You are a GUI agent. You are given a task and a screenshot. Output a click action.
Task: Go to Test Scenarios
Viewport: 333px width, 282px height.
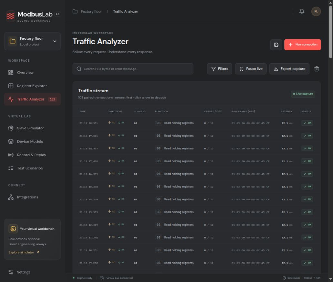click(x=33, y=168)
